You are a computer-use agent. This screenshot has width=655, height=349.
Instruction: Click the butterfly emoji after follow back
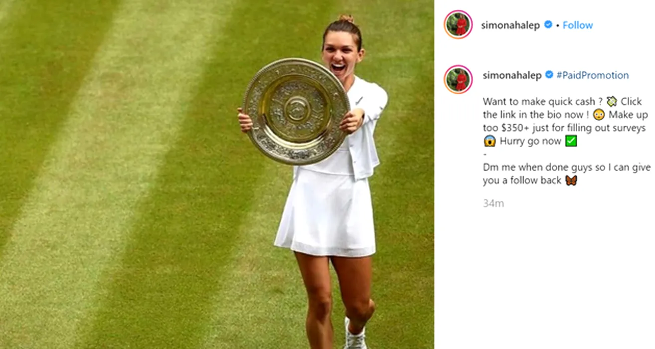[571, 180]
